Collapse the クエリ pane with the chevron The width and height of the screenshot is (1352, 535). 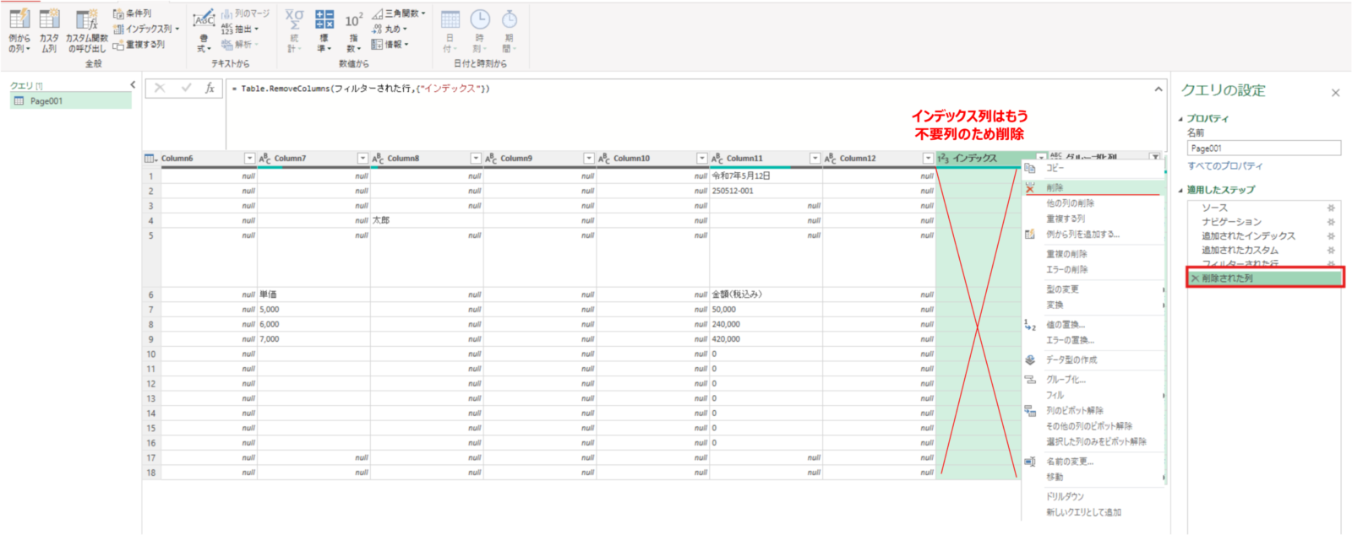coord(133,85)
